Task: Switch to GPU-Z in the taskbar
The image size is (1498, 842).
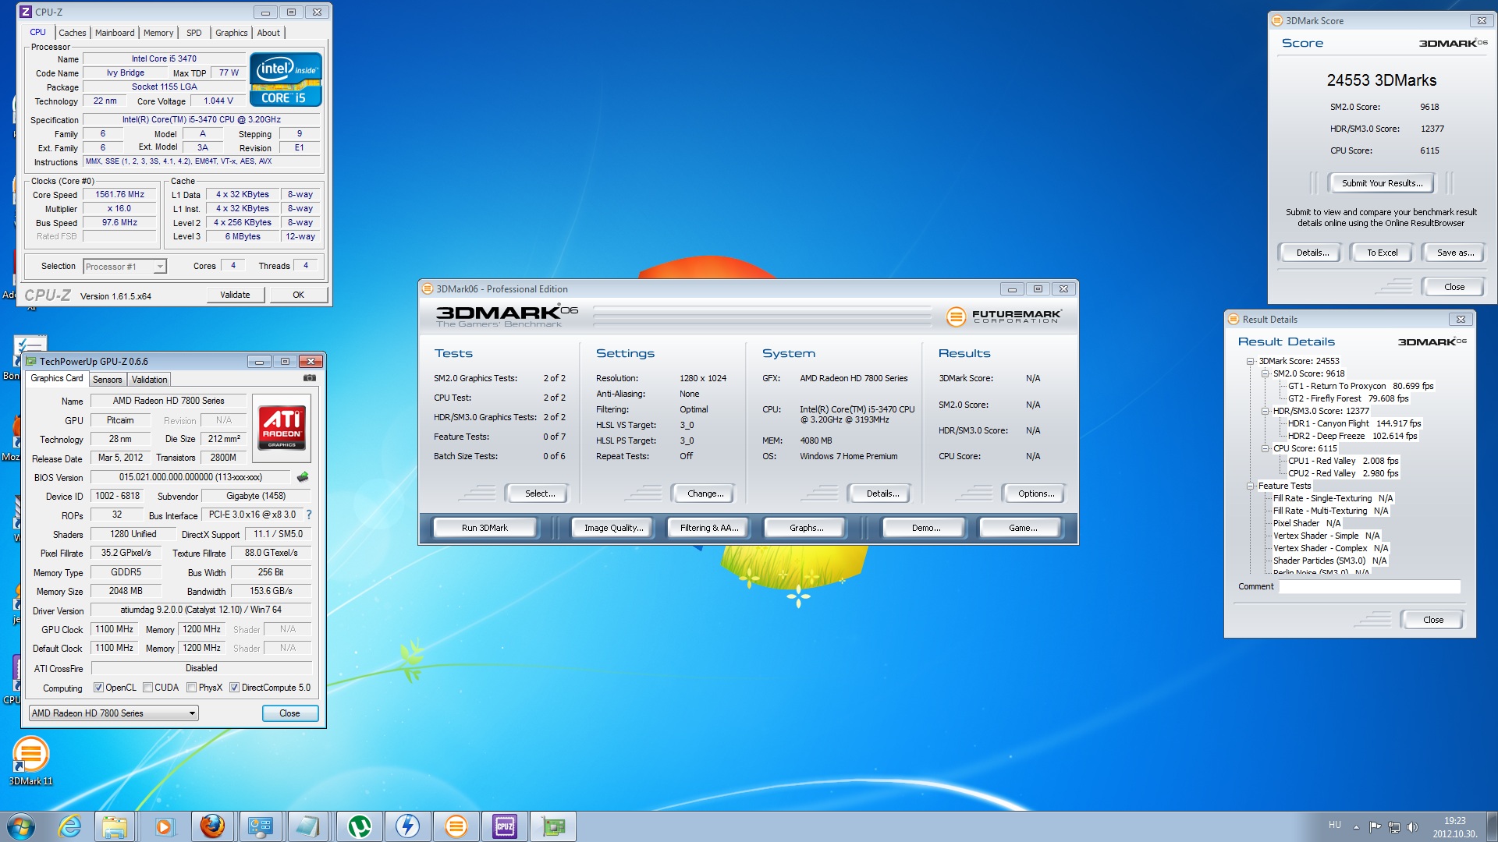Action: click(x=553, y=826)
